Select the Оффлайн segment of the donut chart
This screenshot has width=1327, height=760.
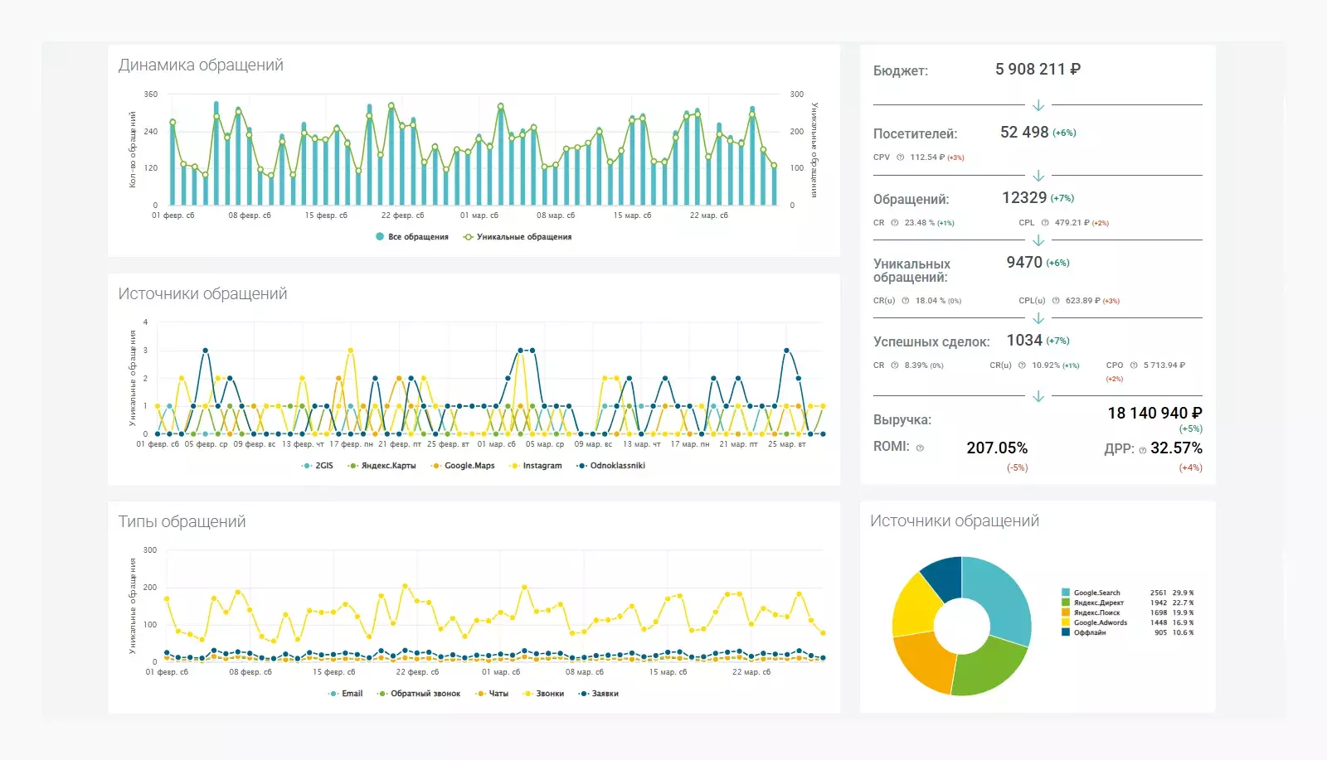coord(943,576)
